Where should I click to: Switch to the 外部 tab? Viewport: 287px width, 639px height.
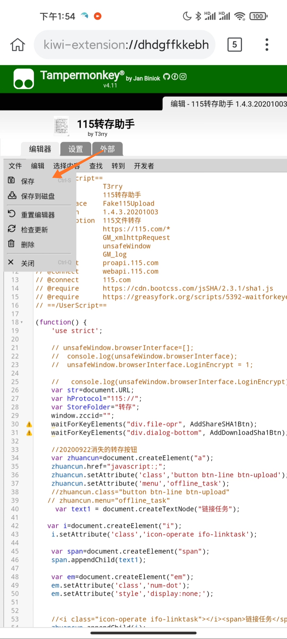tap(107, 149)
